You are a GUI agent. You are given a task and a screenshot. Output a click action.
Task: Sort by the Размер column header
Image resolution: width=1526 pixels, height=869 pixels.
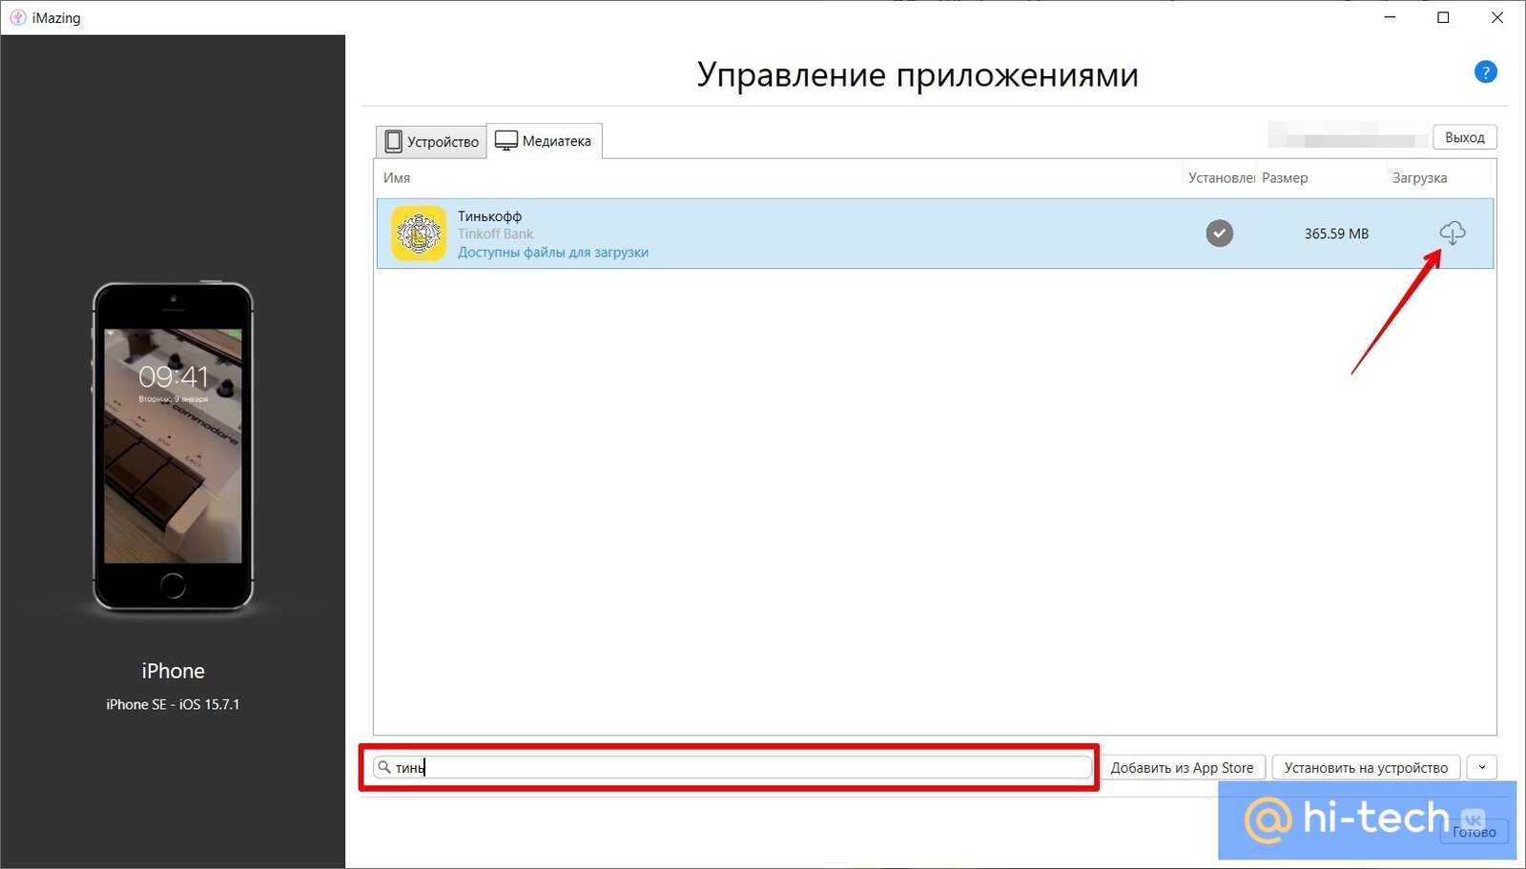[1285, 178]
